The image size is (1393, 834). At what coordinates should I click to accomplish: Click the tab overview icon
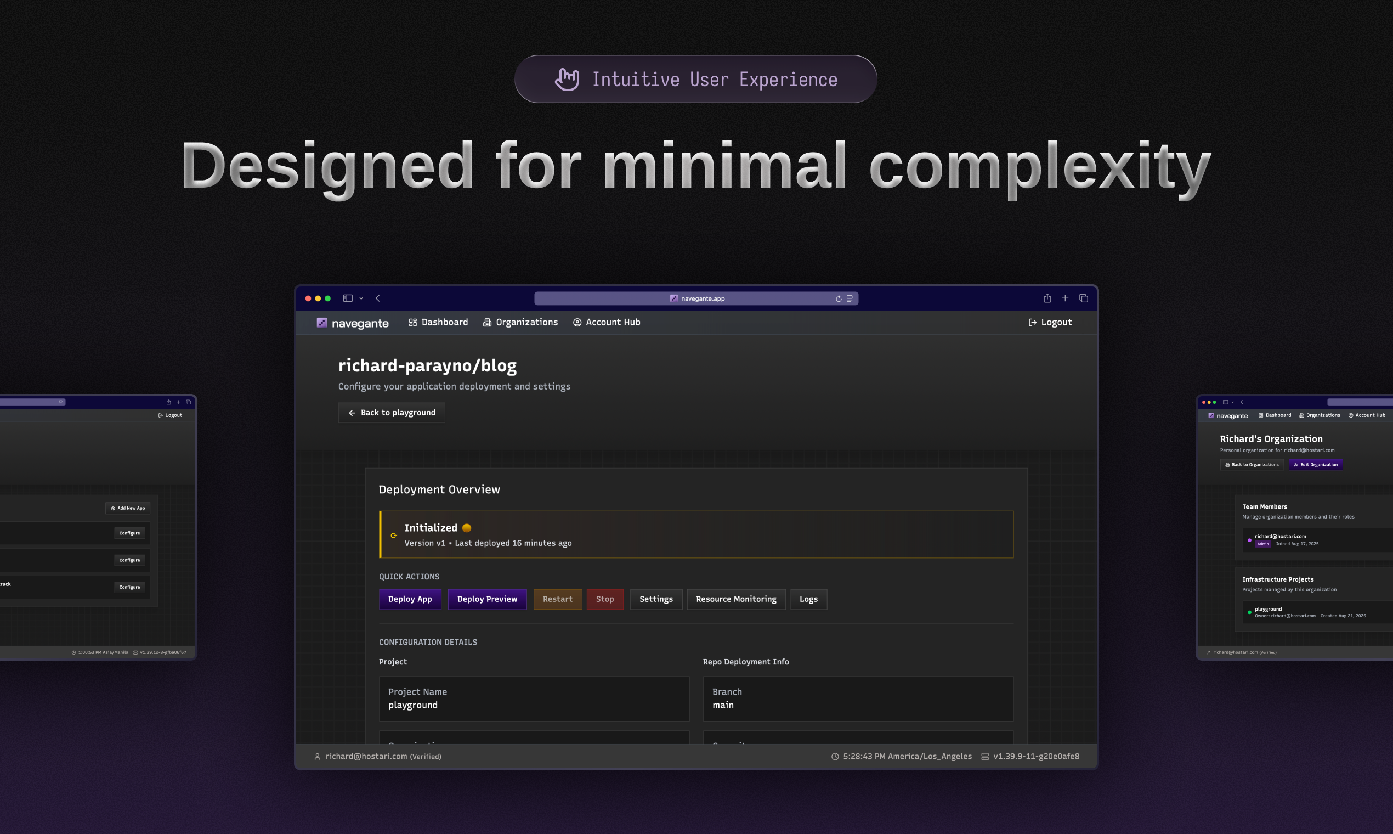1084,298
